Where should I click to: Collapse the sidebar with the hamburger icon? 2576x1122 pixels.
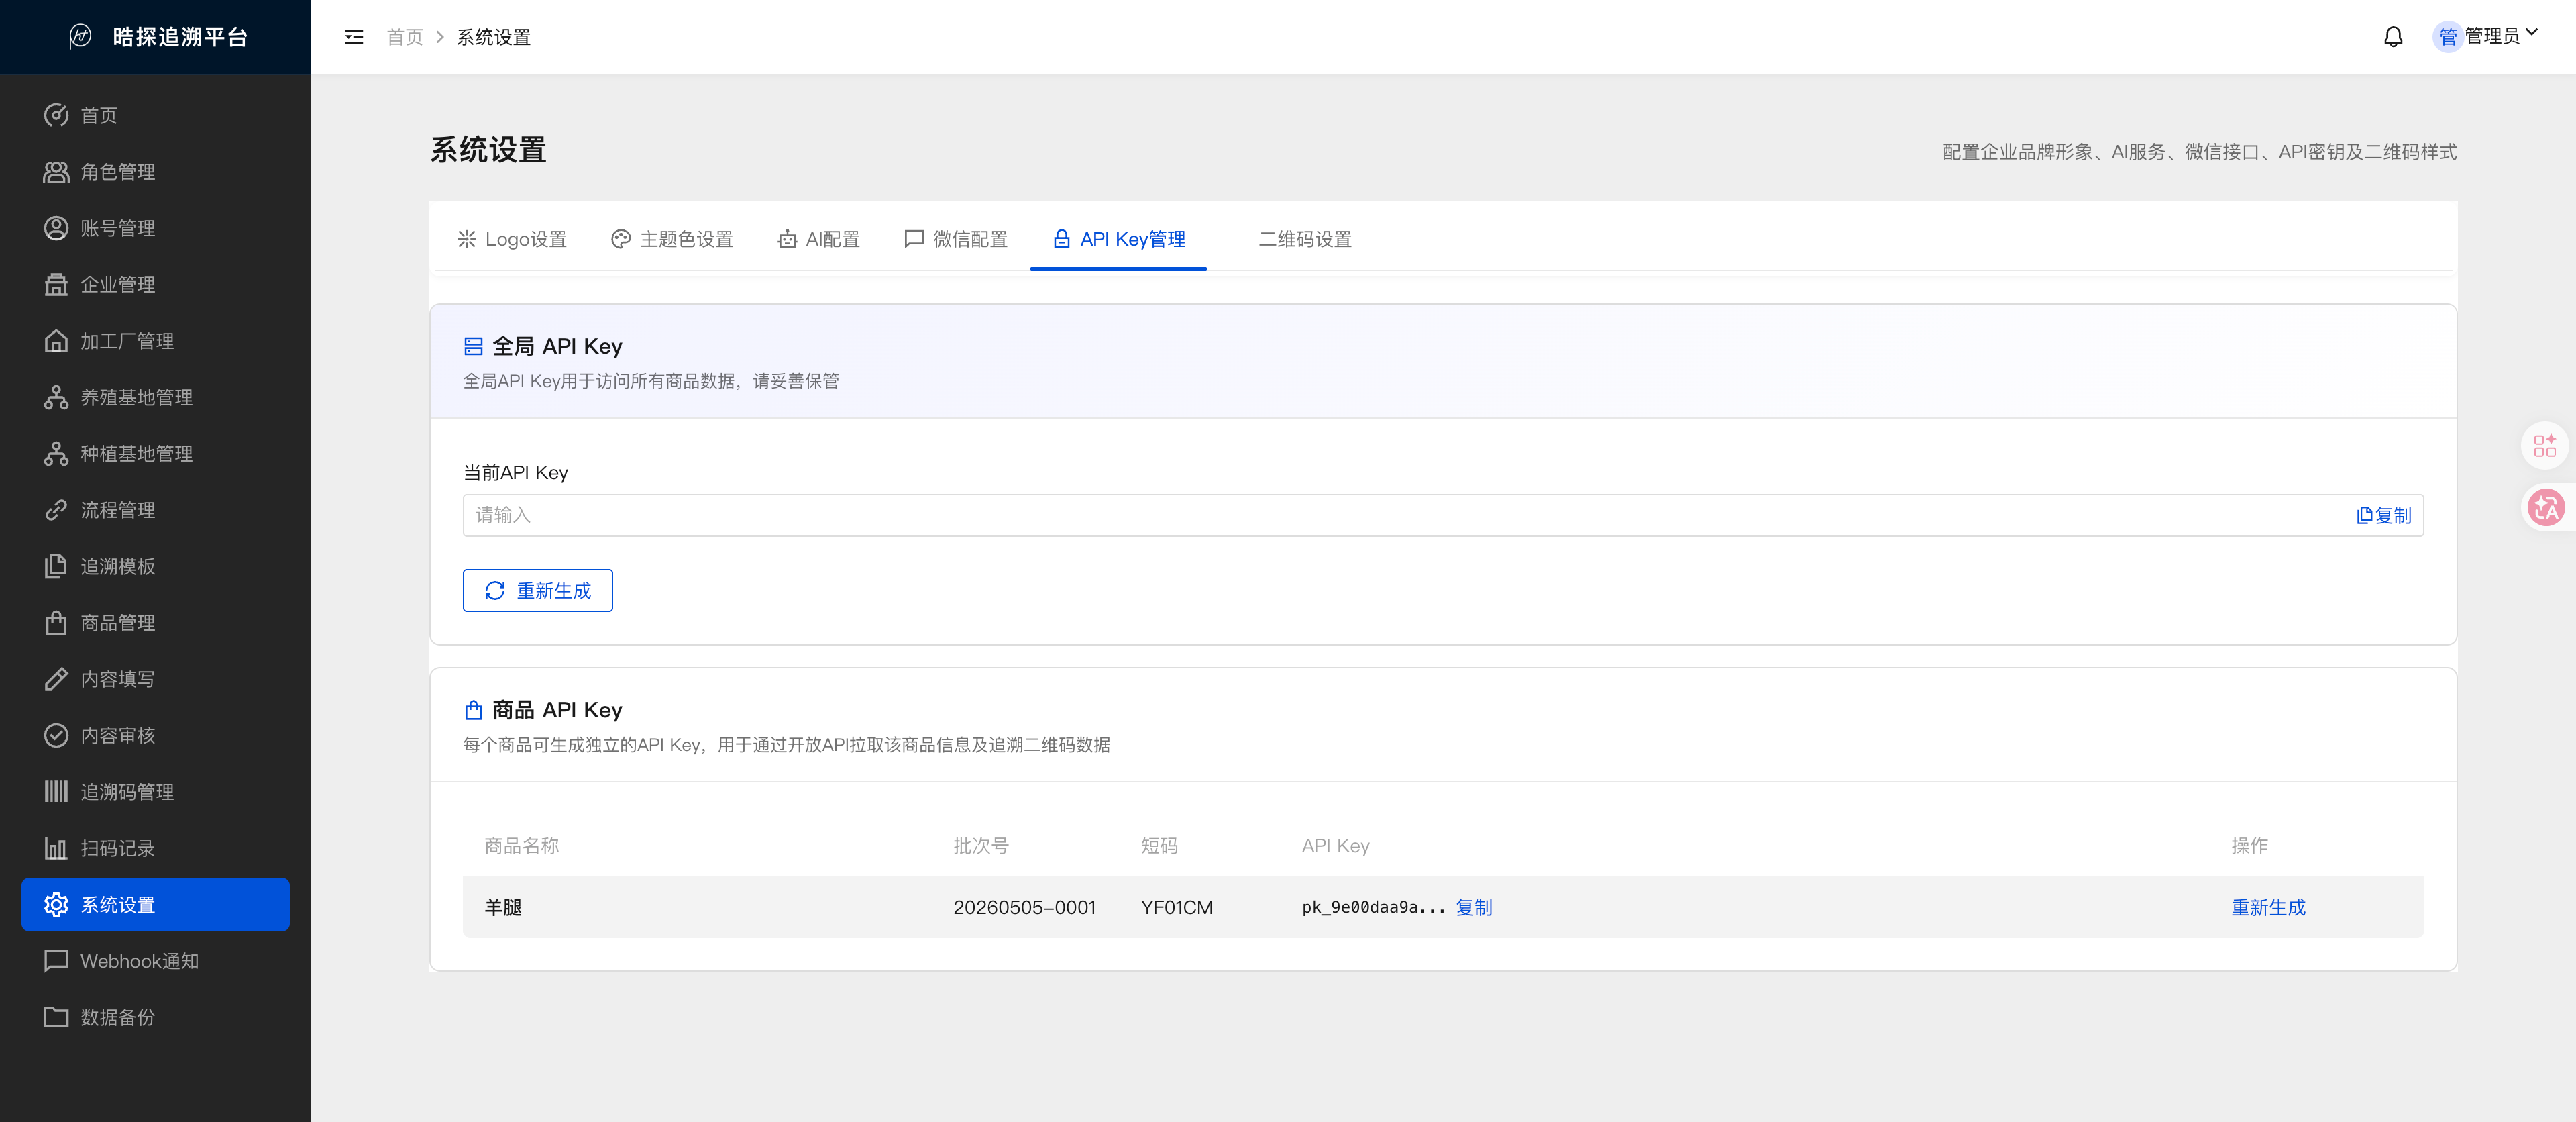coord(354,37)
